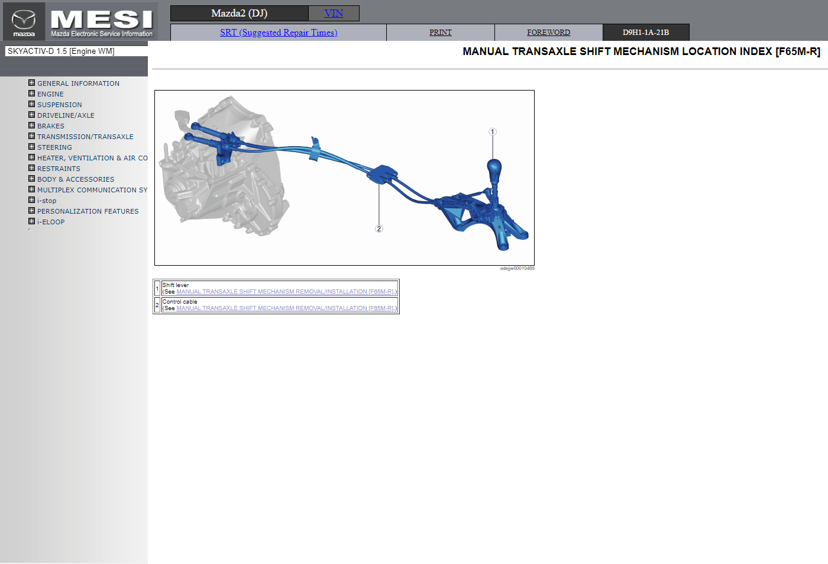
Task: Click plus icon next to i-stop
Action: click(32, 200)
